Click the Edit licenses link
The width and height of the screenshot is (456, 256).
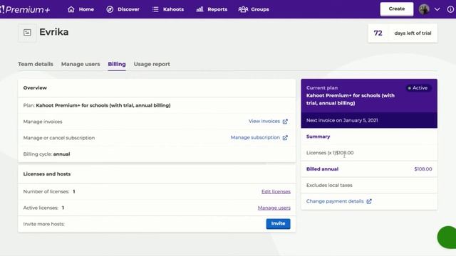pos(276,191)
